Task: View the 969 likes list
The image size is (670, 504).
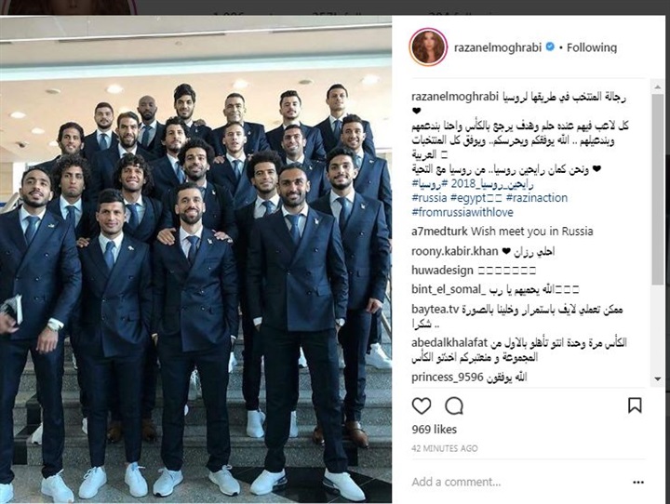Action: 435,430
